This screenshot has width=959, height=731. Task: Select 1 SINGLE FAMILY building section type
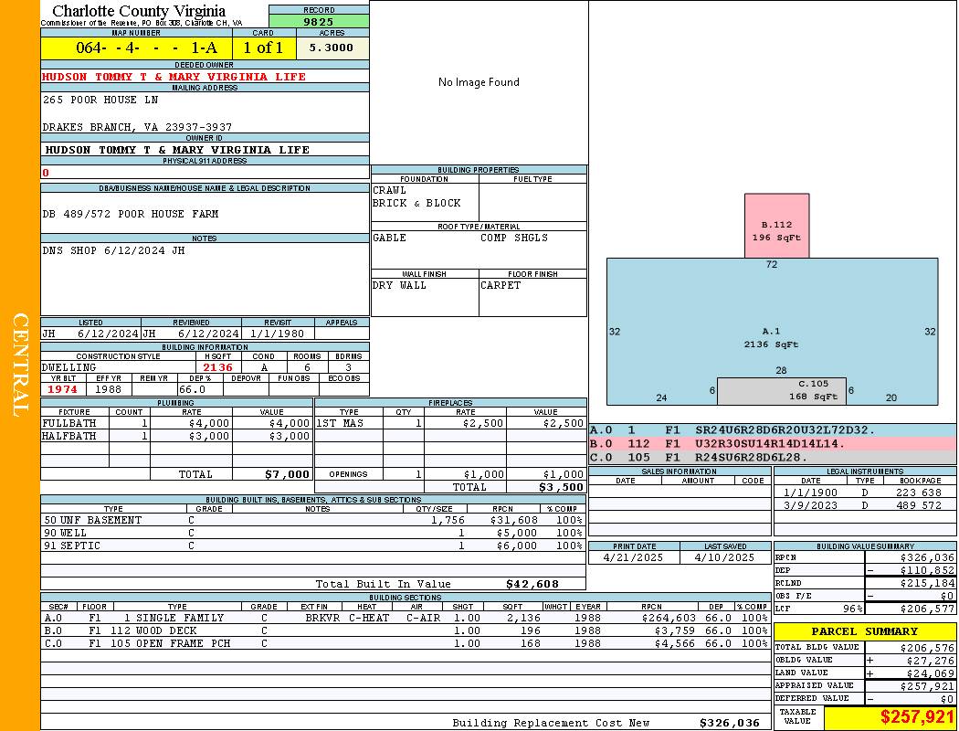(x=174, y=618)
